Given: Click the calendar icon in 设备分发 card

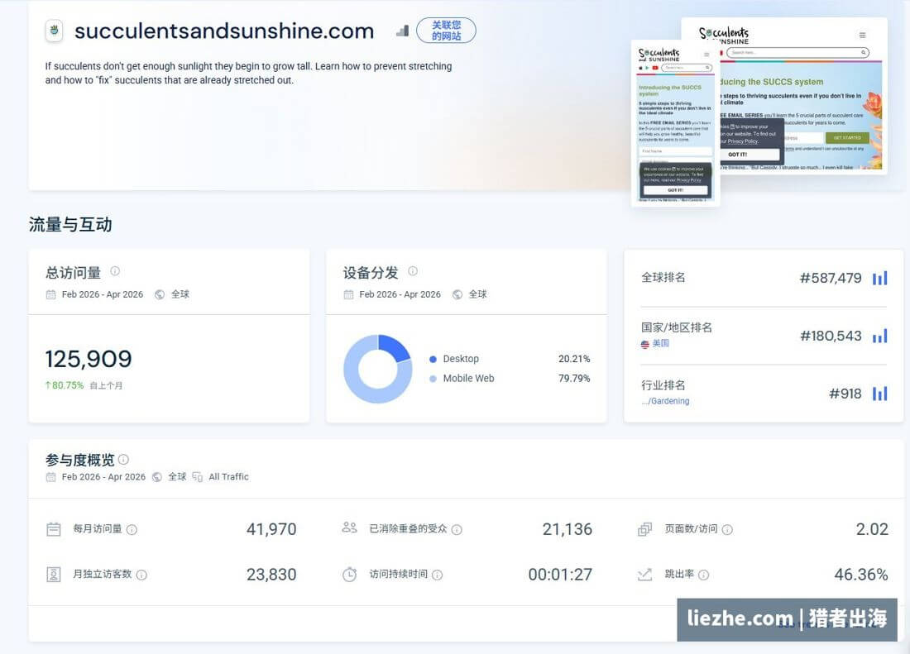Looking at the screenshot, I should coord(348,294).
